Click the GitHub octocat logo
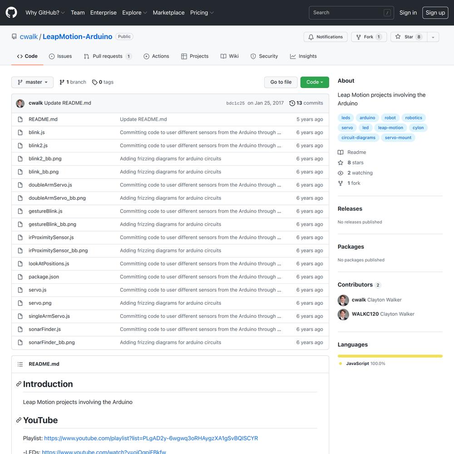This screenshot has height=454, width=454. pos(11,12)
